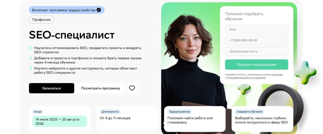Click the Профессия tag
Viewport: 323px width, 134px height.
pos(41,20)
